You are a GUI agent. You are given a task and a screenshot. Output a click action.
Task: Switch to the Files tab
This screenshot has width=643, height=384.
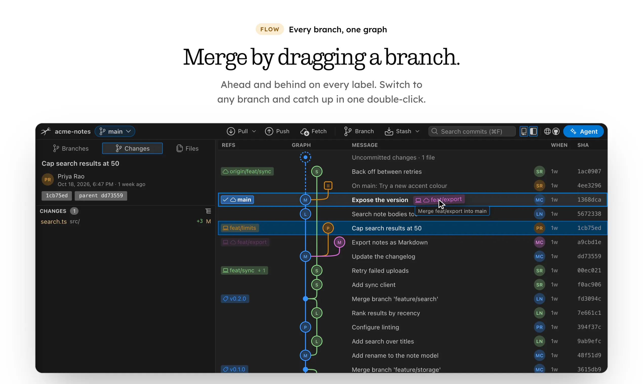click(x=187, y=148)
